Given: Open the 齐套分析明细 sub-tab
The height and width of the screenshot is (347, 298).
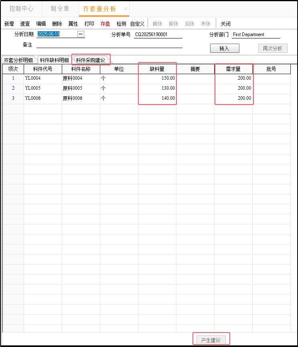Looking at the screenshot, I should click(18, 60).
